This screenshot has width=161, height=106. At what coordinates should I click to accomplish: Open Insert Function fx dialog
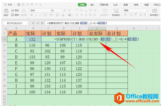42,23
